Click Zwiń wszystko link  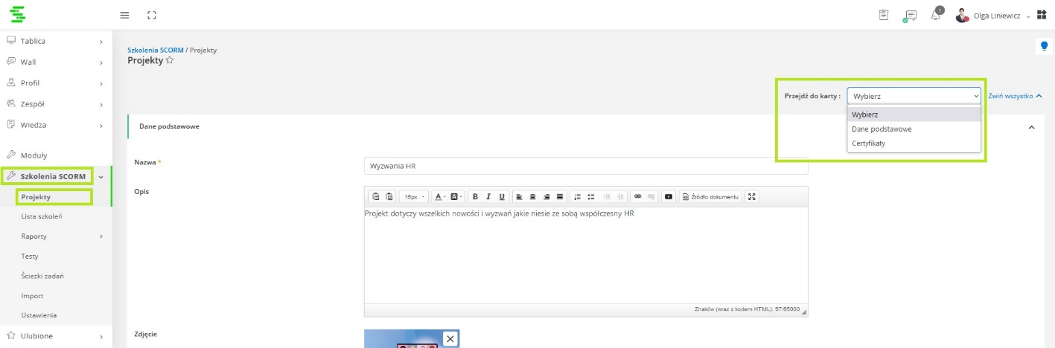[x=1014, y=96]
